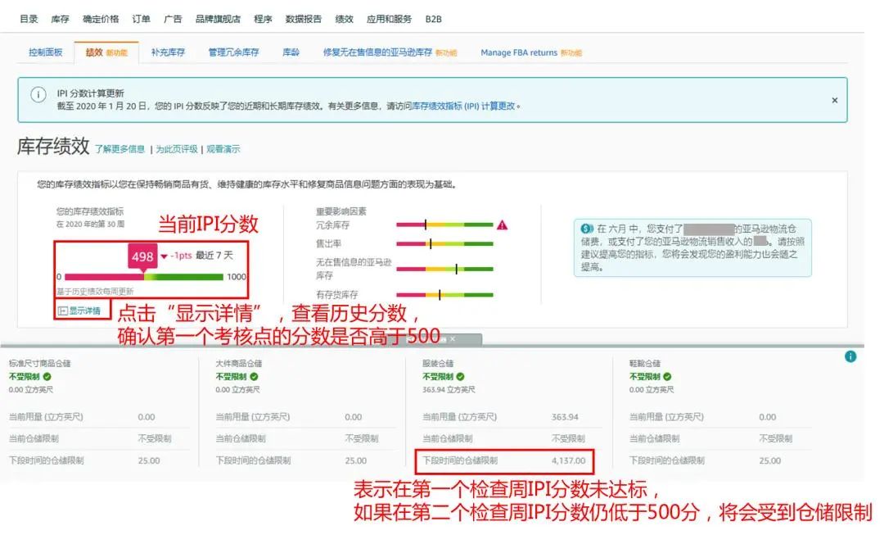Click the 观看演示 link
Image resolution: width=884 pixels, height=535 pixels.
[223, 149]
